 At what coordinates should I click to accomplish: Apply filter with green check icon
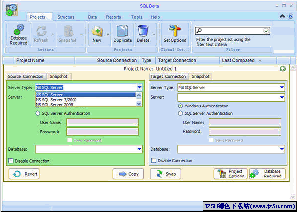click(266, 31)
